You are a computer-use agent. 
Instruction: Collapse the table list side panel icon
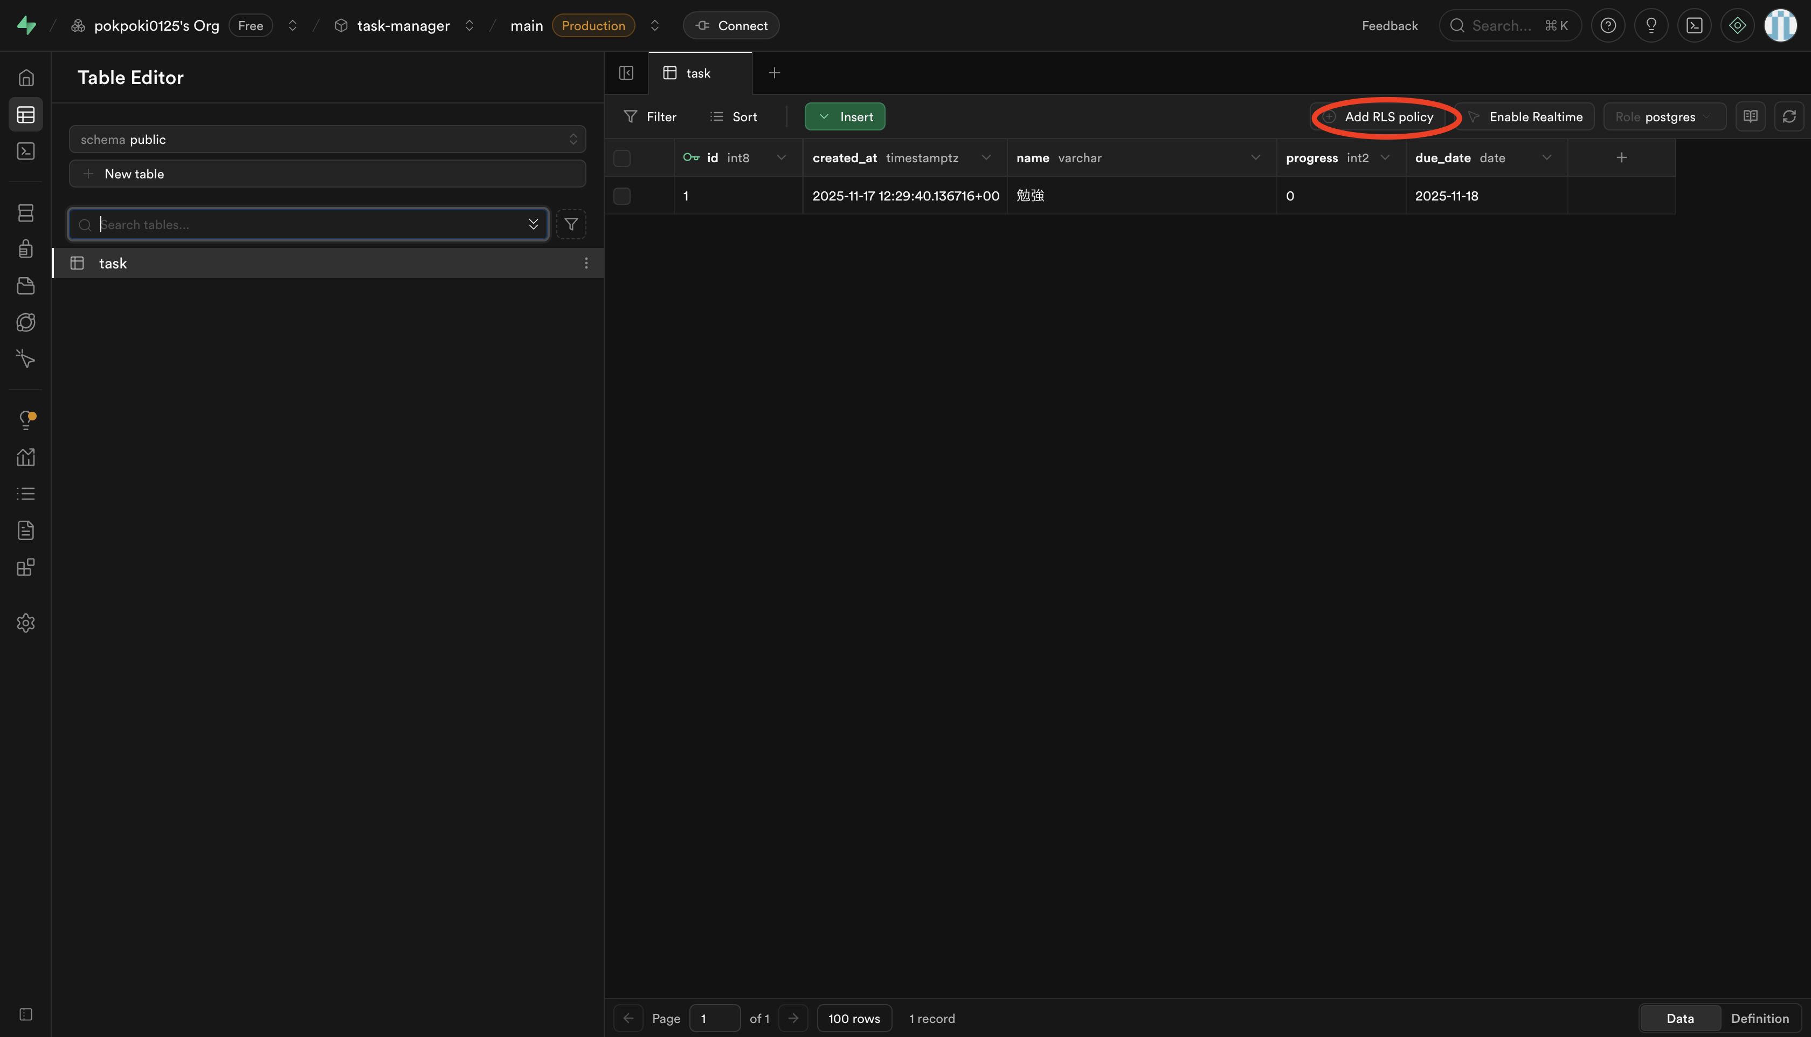point(626,73)
